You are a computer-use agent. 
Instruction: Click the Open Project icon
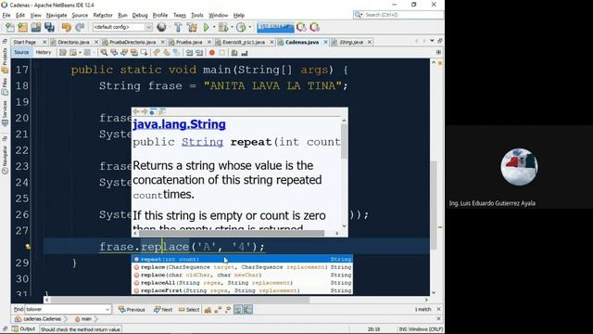click(36, 27)
